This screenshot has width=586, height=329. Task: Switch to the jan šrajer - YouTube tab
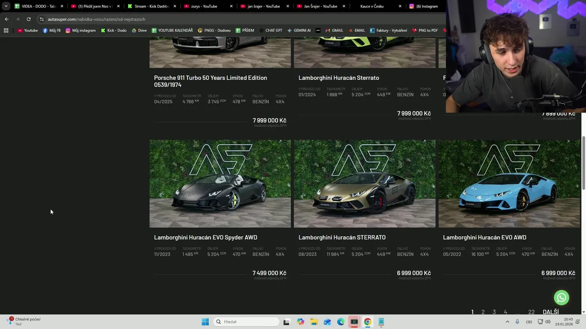(264, 6)
